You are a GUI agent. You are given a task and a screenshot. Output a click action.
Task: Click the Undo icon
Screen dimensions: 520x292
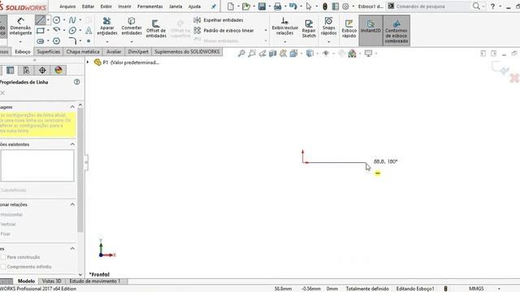[x=292, y=6]
